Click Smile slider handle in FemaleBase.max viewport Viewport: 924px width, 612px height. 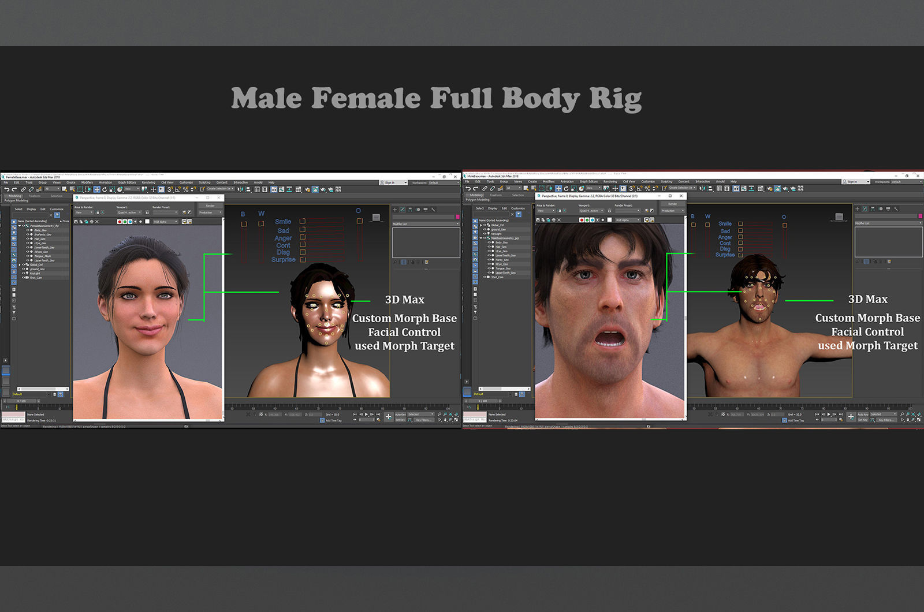[x=303, y=221]
